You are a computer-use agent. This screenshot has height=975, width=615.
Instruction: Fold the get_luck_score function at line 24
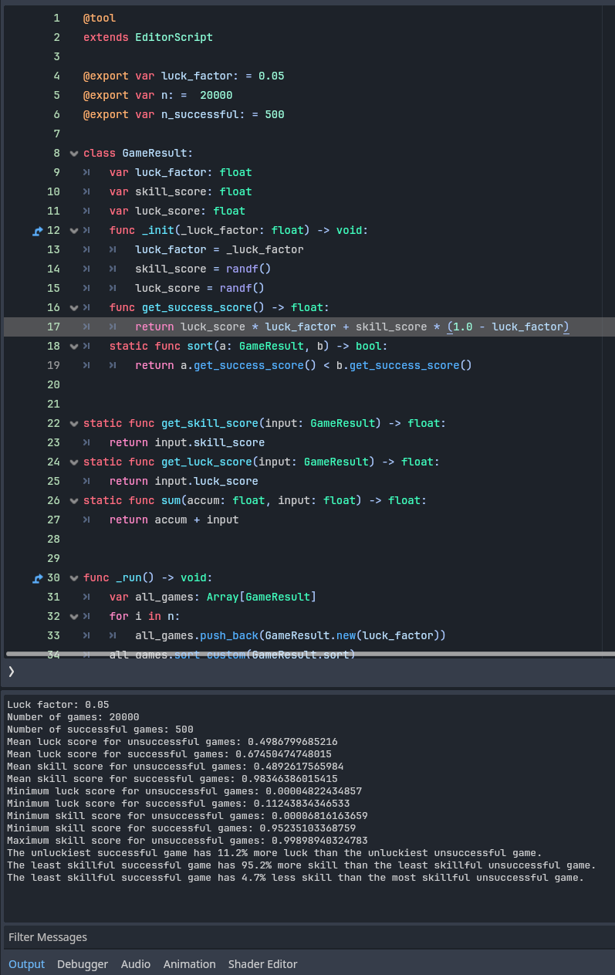tap(74, 462)
